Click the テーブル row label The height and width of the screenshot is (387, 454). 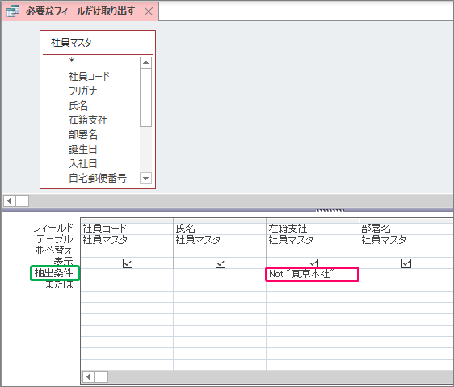tap(55, 239)
